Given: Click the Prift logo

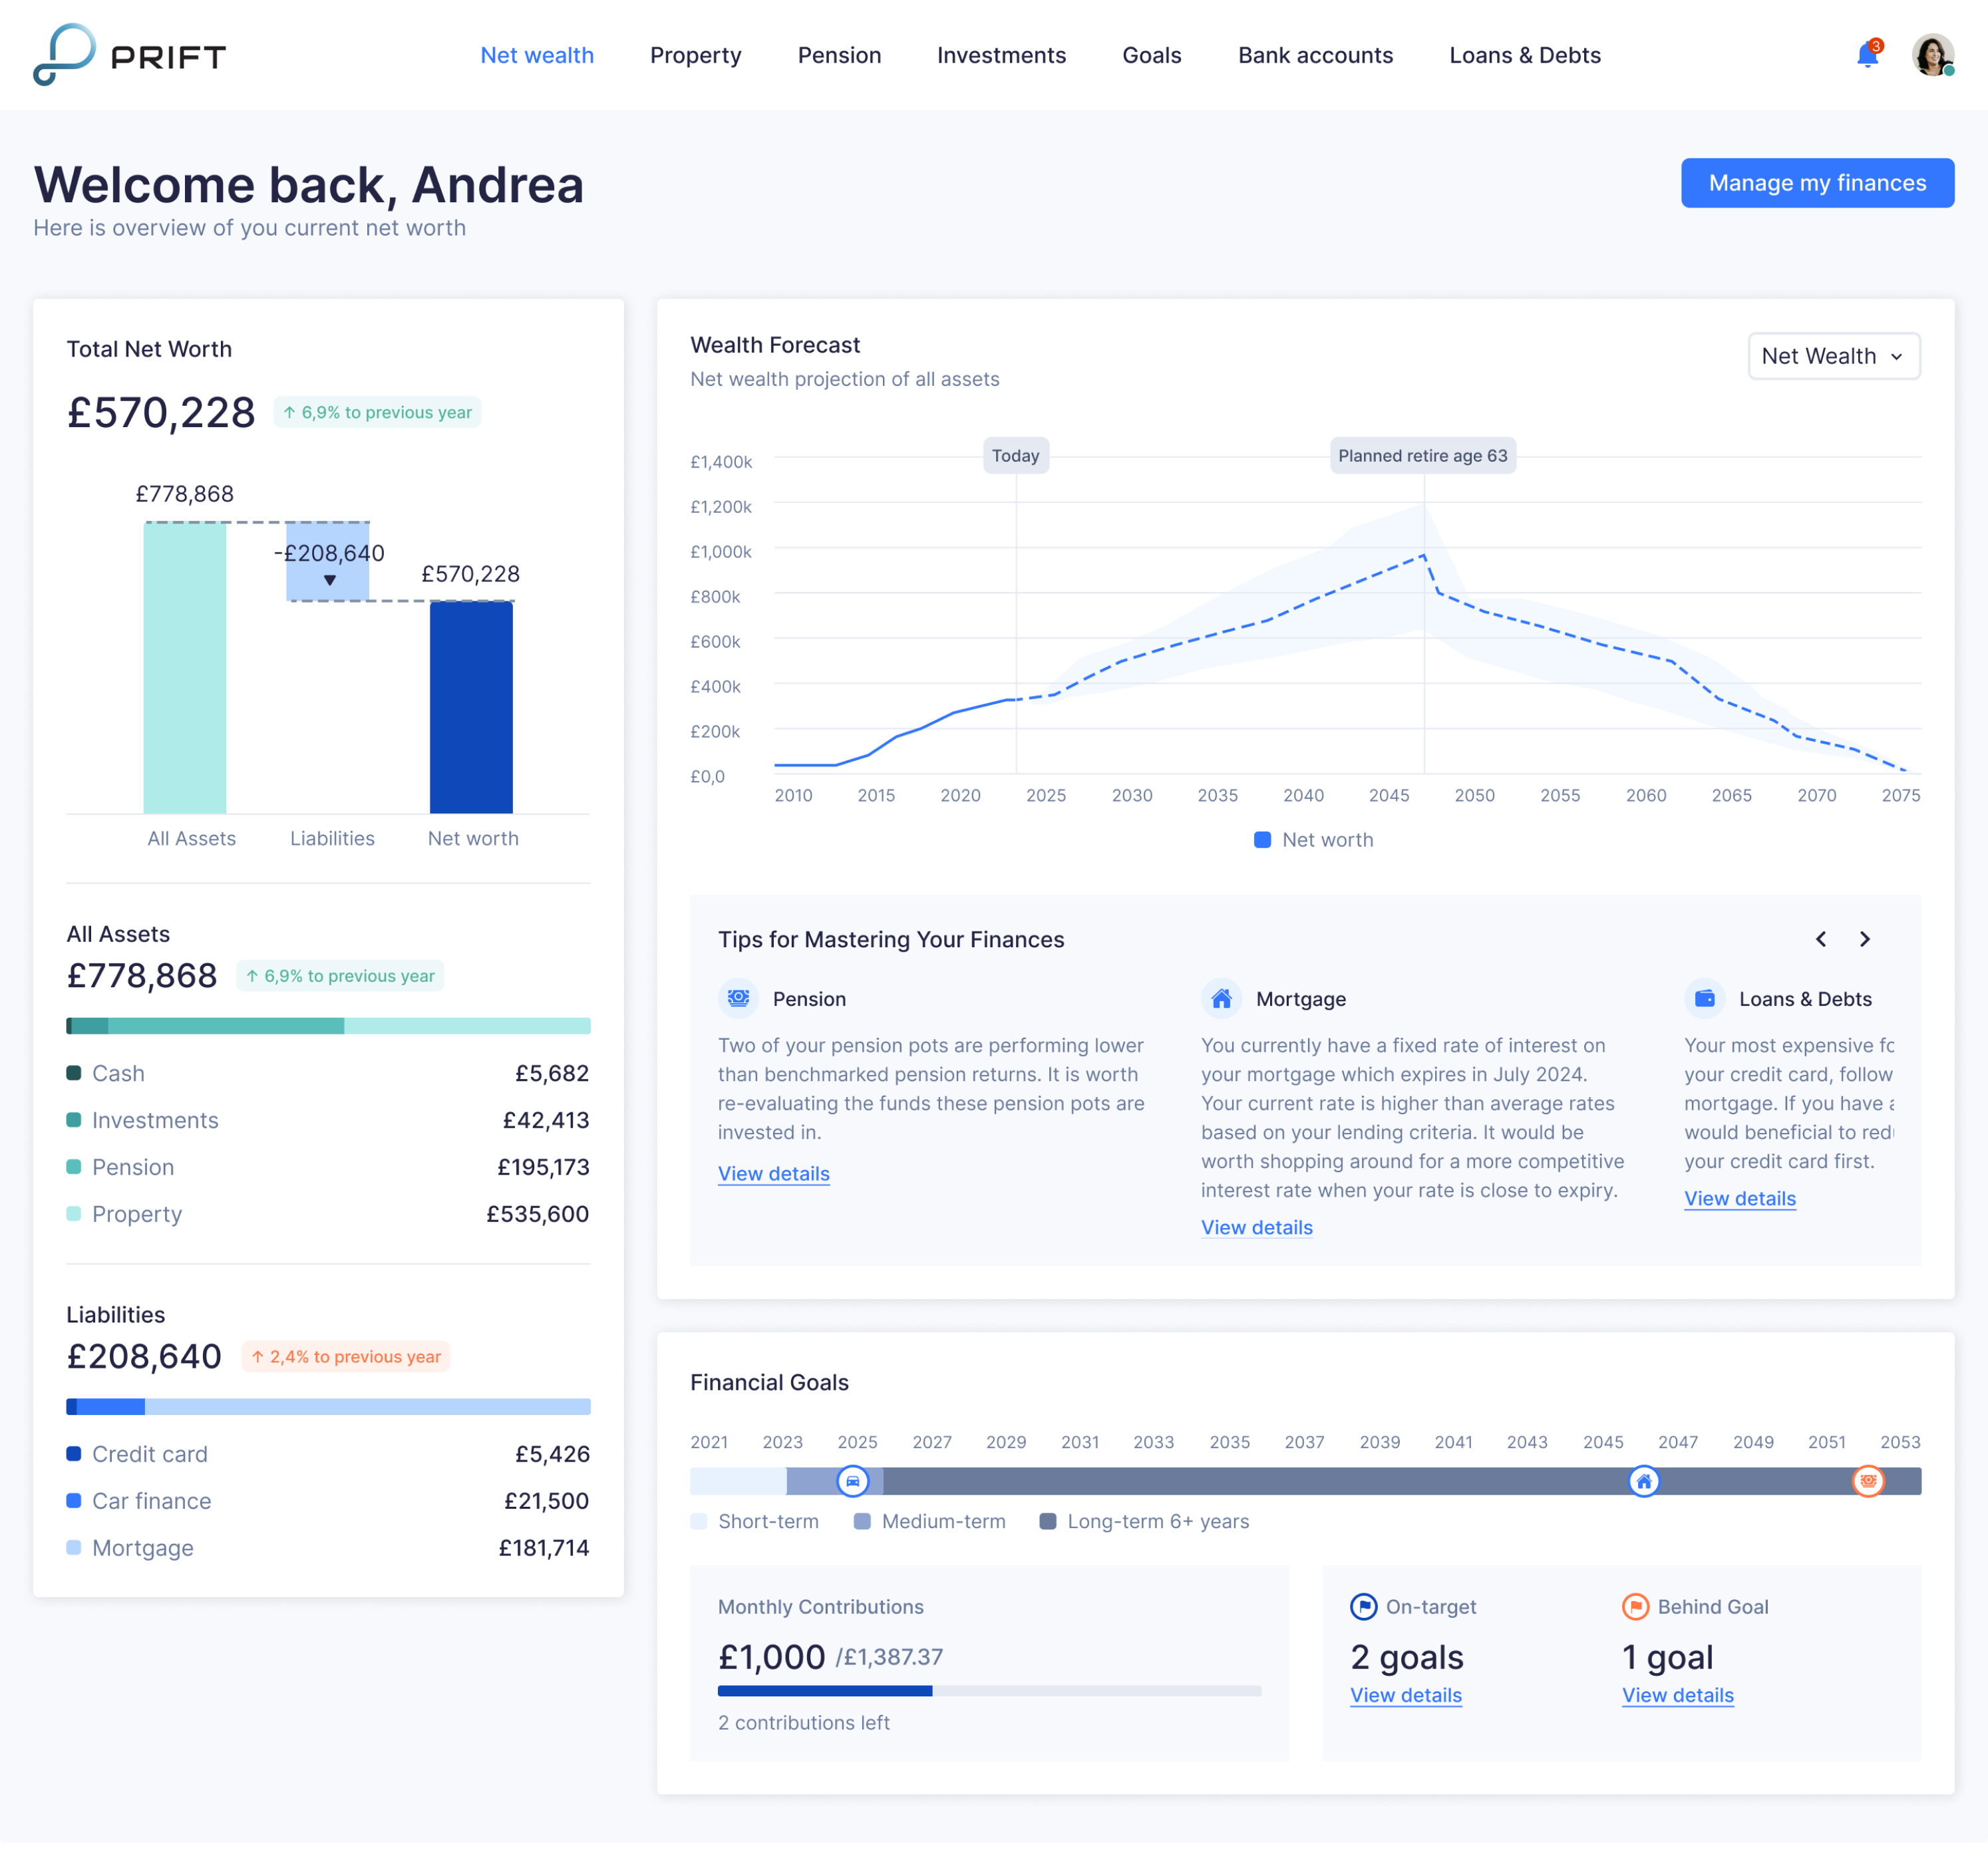Looking at the screenshot, I should 129,55.
